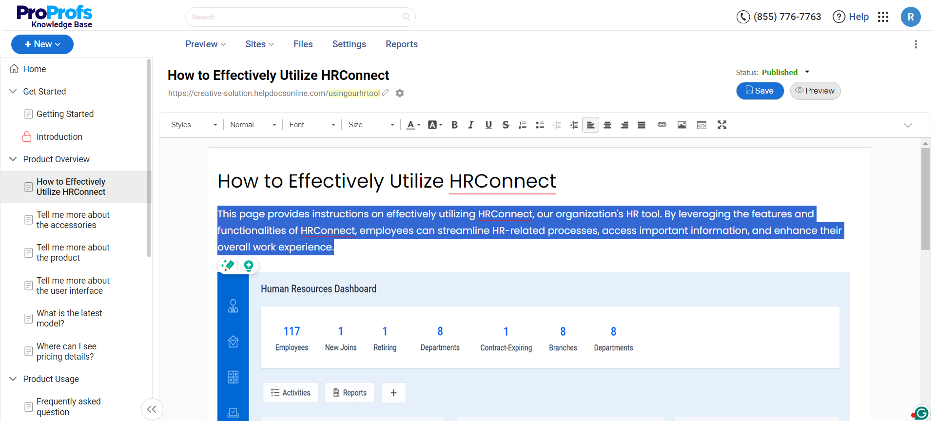The height and width of the screenshot is (421, 936).
Task: Open the background color picker
Action: pos(435,125)
